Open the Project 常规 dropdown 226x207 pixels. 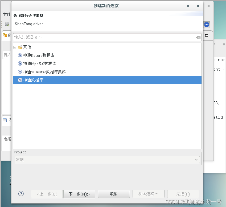pyautogui.click(x=196, y=160)
